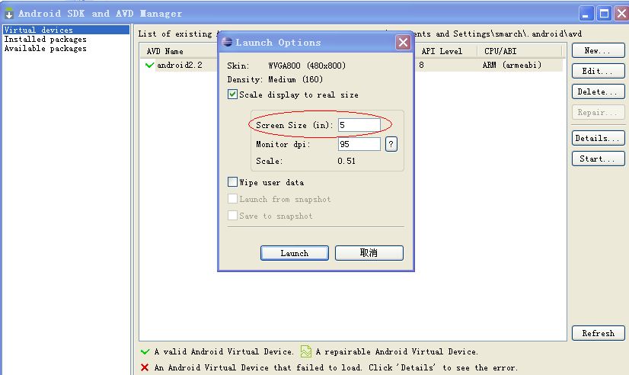Close the Launch Options dialog
Screen dimensions: 629x375
pyautogui.click(x=403, y=42)
